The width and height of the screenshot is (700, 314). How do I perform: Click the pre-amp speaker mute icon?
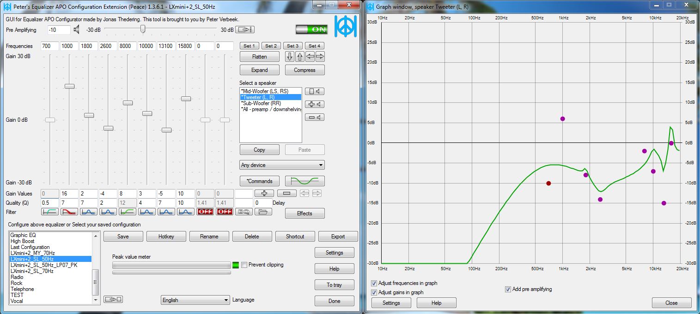[x=76, y=30]
